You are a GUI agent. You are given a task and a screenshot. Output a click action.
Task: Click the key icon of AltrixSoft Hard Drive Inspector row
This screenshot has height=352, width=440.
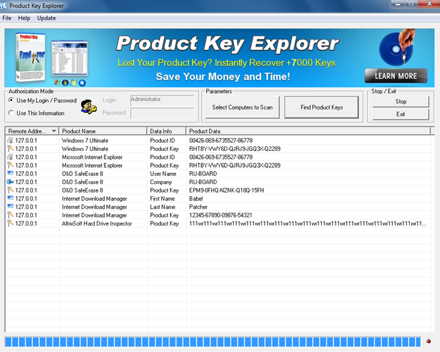pyautogui.click(x=10, y=223)
